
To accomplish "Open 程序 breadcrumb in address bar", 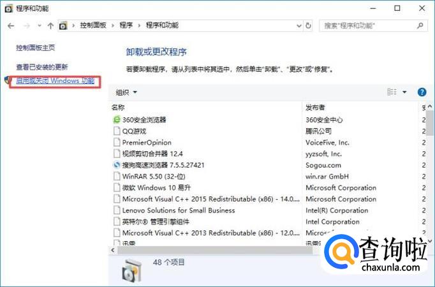I will pyautogui.click(x=126, y=26).
